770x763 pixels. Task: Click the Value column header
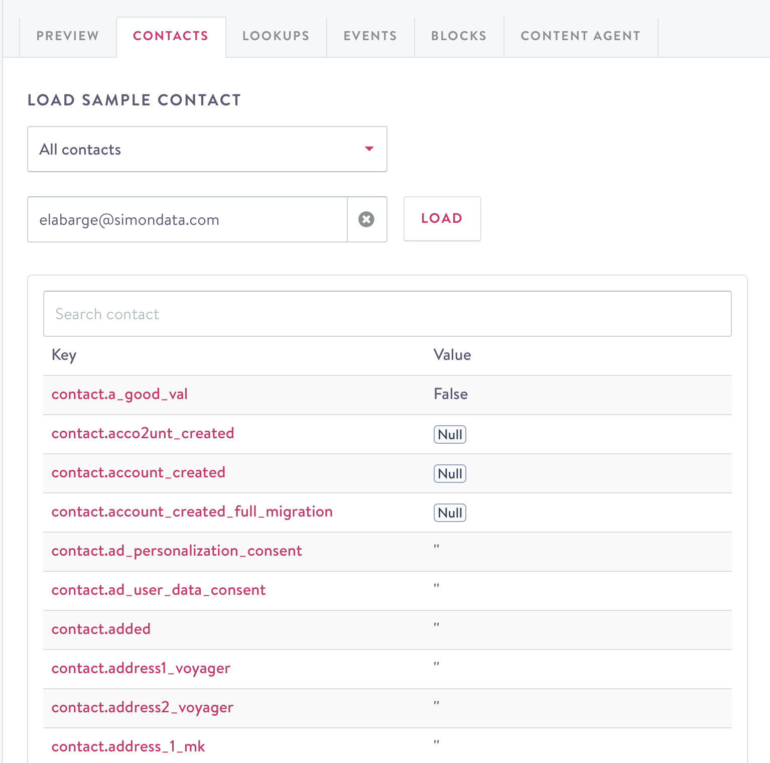(x=452, y=355)
